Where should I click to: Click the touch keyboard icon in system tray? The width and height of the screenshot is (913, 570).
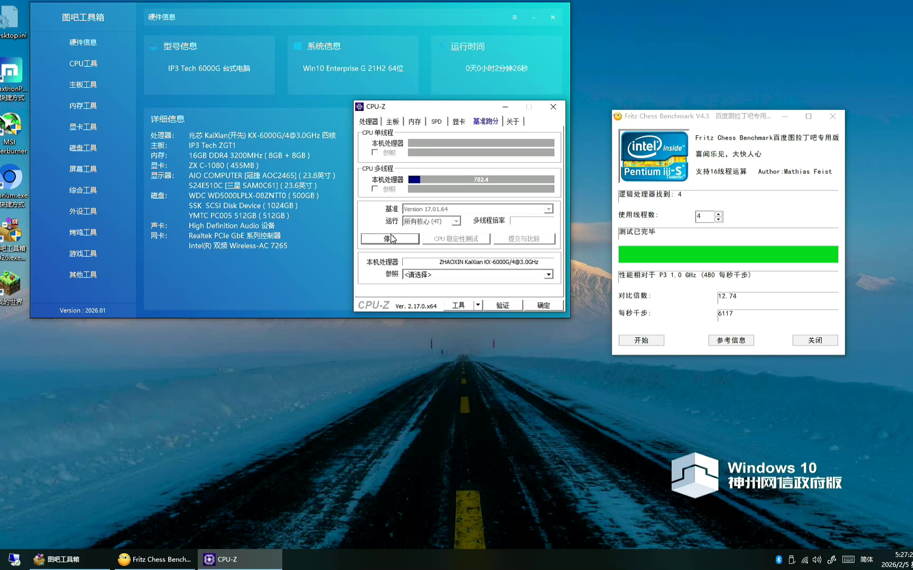tap(848, 559)
